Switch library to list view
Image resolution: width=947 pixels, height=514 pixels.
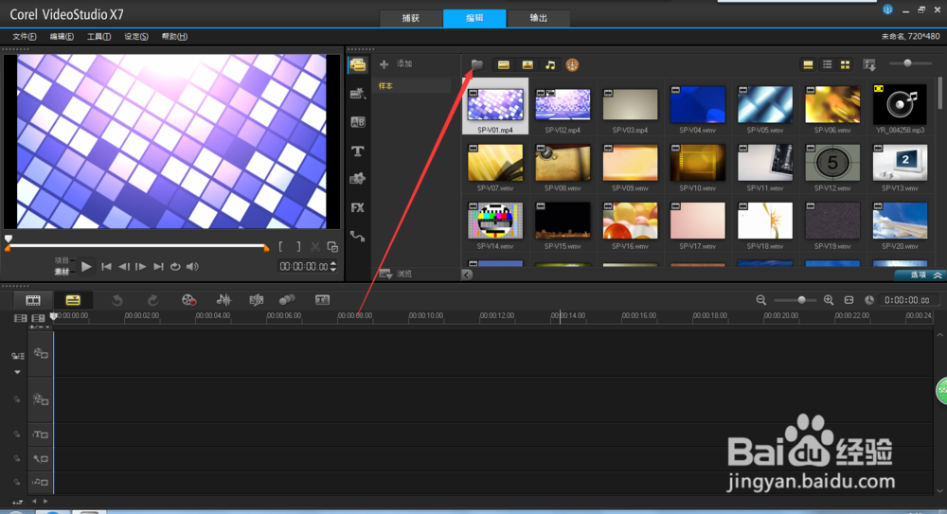pyautogui.click(x=828, y=64)
